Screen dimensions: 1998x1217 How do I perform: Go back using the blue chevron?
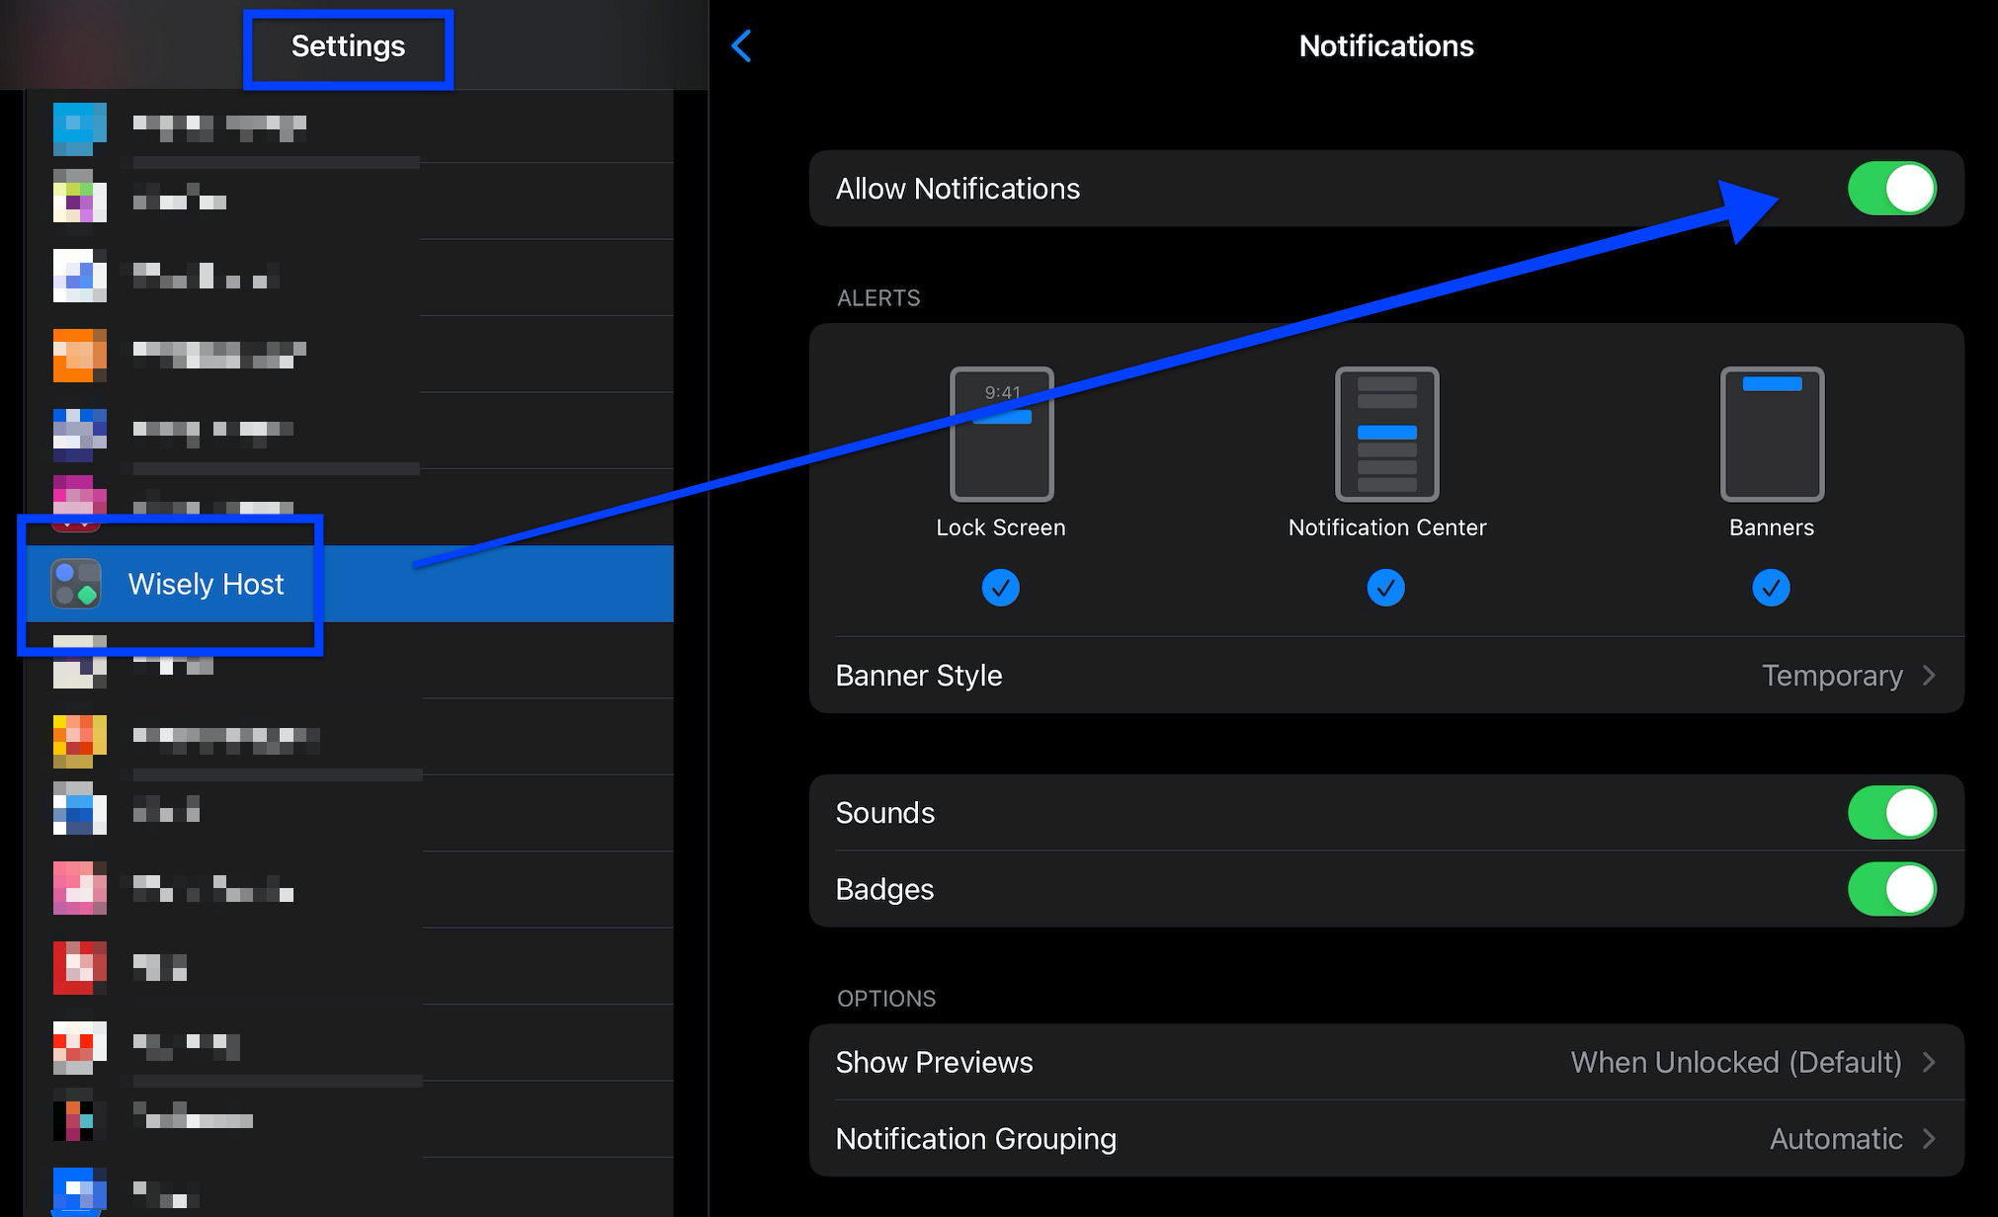742,45
